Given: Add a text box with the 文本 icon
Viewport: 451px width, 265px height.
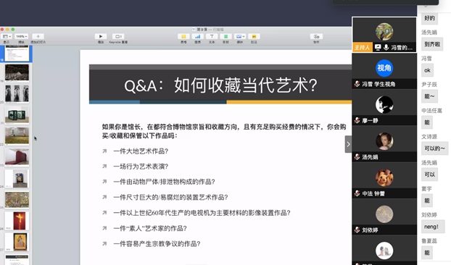Looking at the screenshot, I should click(212, 36).
